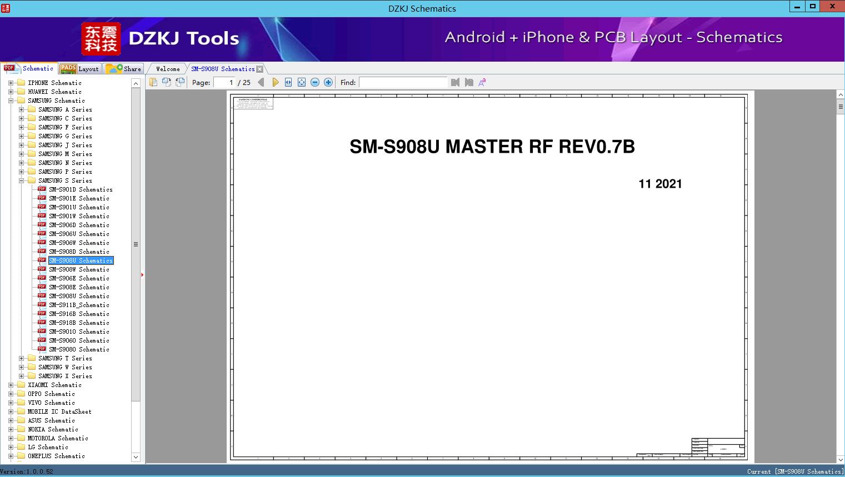The image size is (845, 477).
Task: Click the Find text field
Action: point(403,82)
